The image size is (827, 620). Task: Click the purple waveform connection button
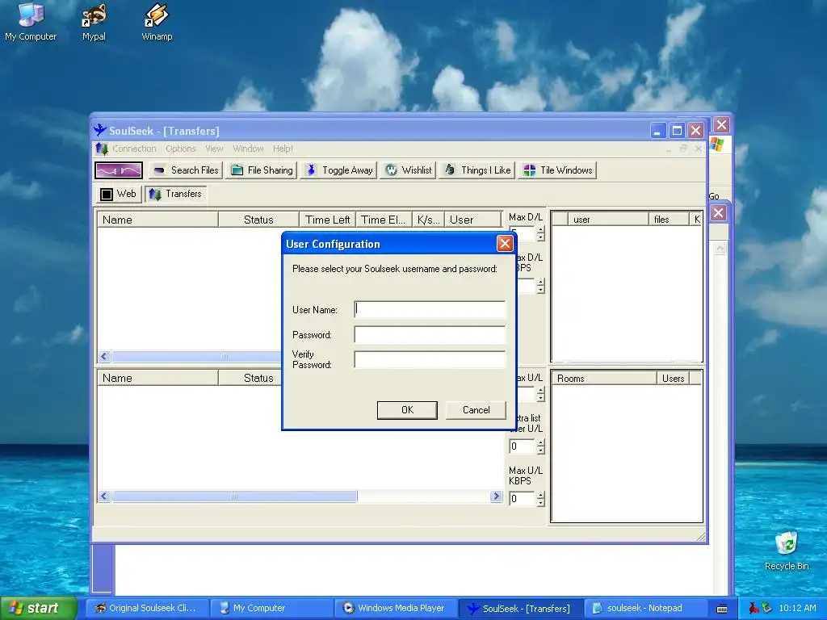[119, 170]
